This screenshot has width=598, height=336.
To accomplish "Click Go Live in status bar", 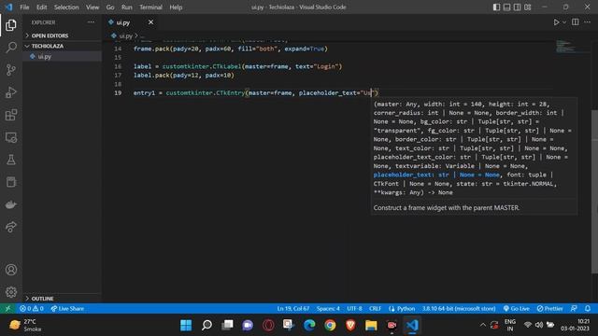I will click(517, 309).
